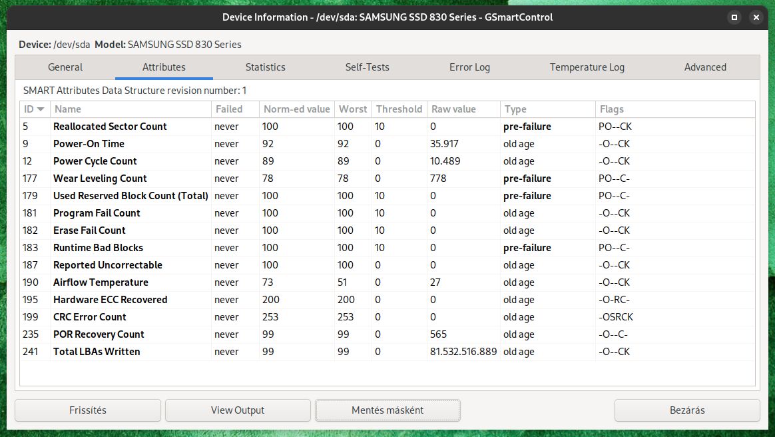
Task: Select the POR Recovery Count row
Action: [387, 334]
